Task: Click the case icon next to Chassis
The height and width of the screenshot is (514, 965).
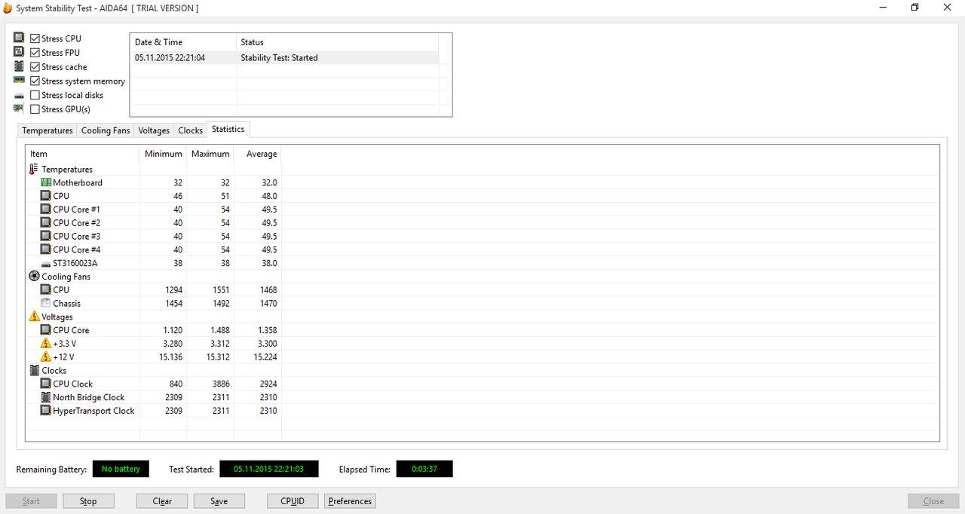Action: pyautogui.click(x=45, y=303)
